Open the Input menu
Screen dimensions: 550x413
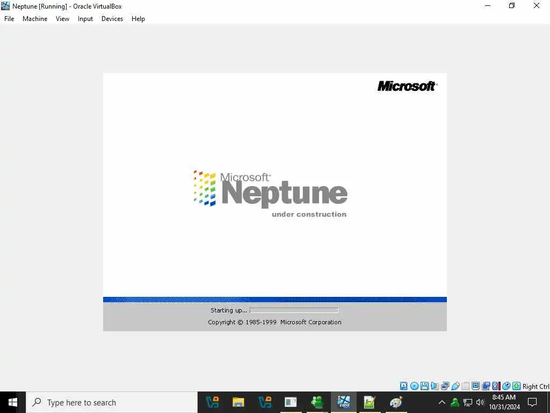coord(85,19)
